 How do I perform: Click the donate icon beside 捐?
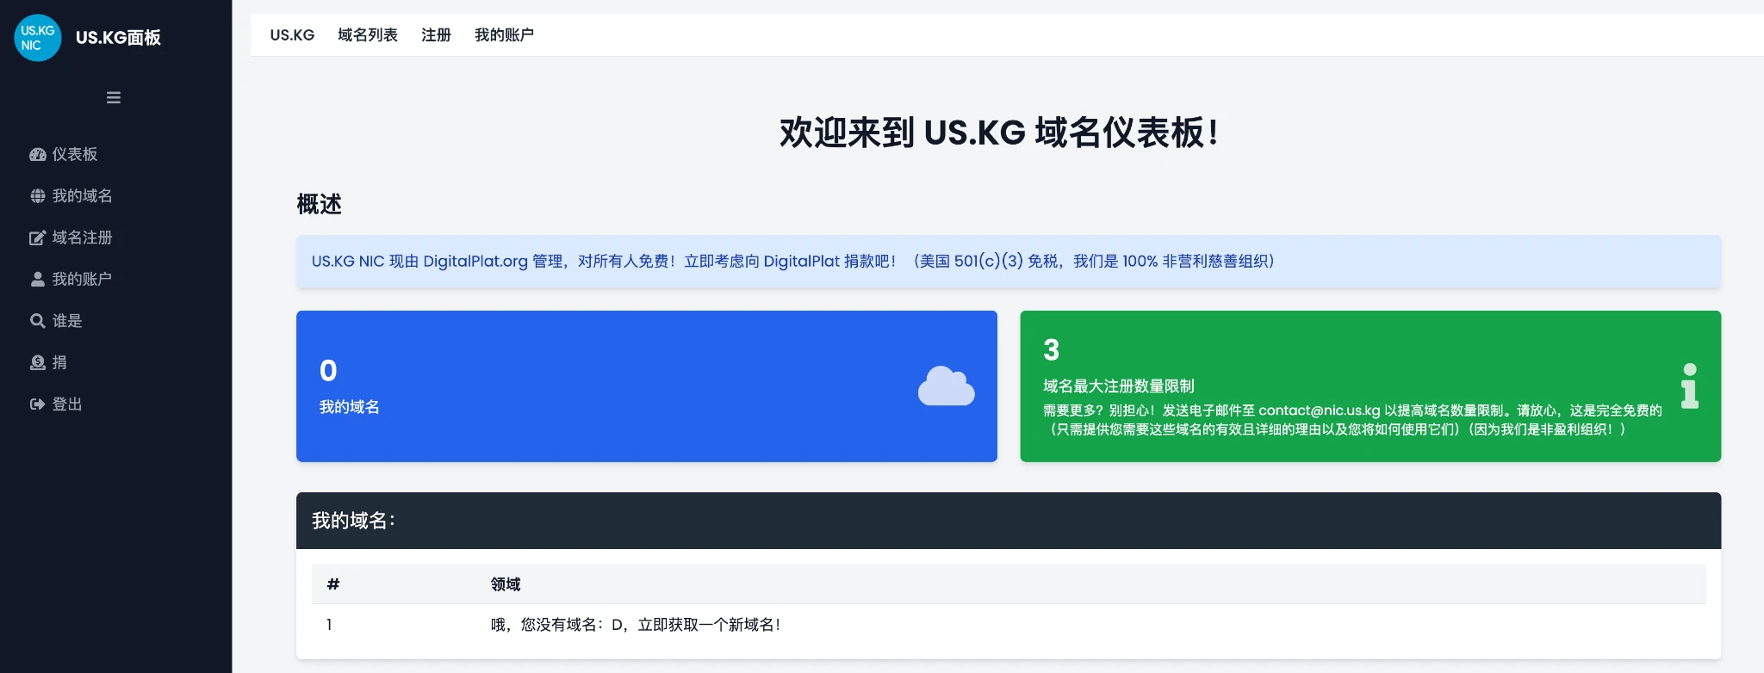point(38,363)
